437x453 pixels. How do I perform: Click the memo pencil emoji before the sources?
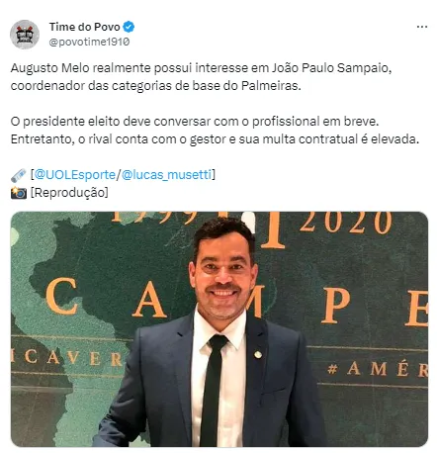point(19,175)
